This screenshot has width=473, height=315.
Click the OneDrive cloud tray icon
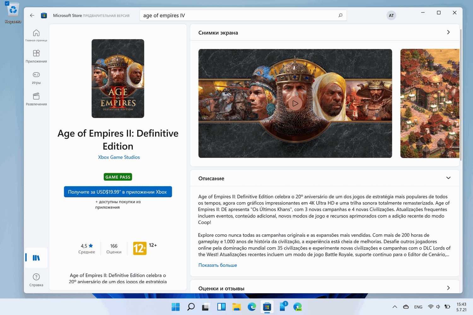click(406, 307)
